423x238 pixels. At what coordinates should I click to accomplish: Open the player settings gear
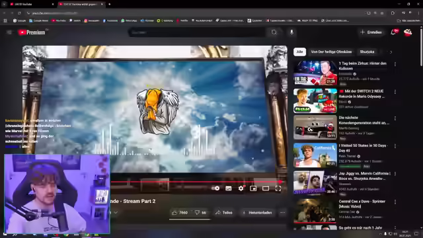tap(241, 188)
